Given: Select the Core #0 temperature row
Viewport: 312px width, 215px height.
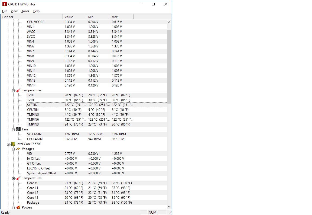Looking at the screenshot, I should point(97,183).
